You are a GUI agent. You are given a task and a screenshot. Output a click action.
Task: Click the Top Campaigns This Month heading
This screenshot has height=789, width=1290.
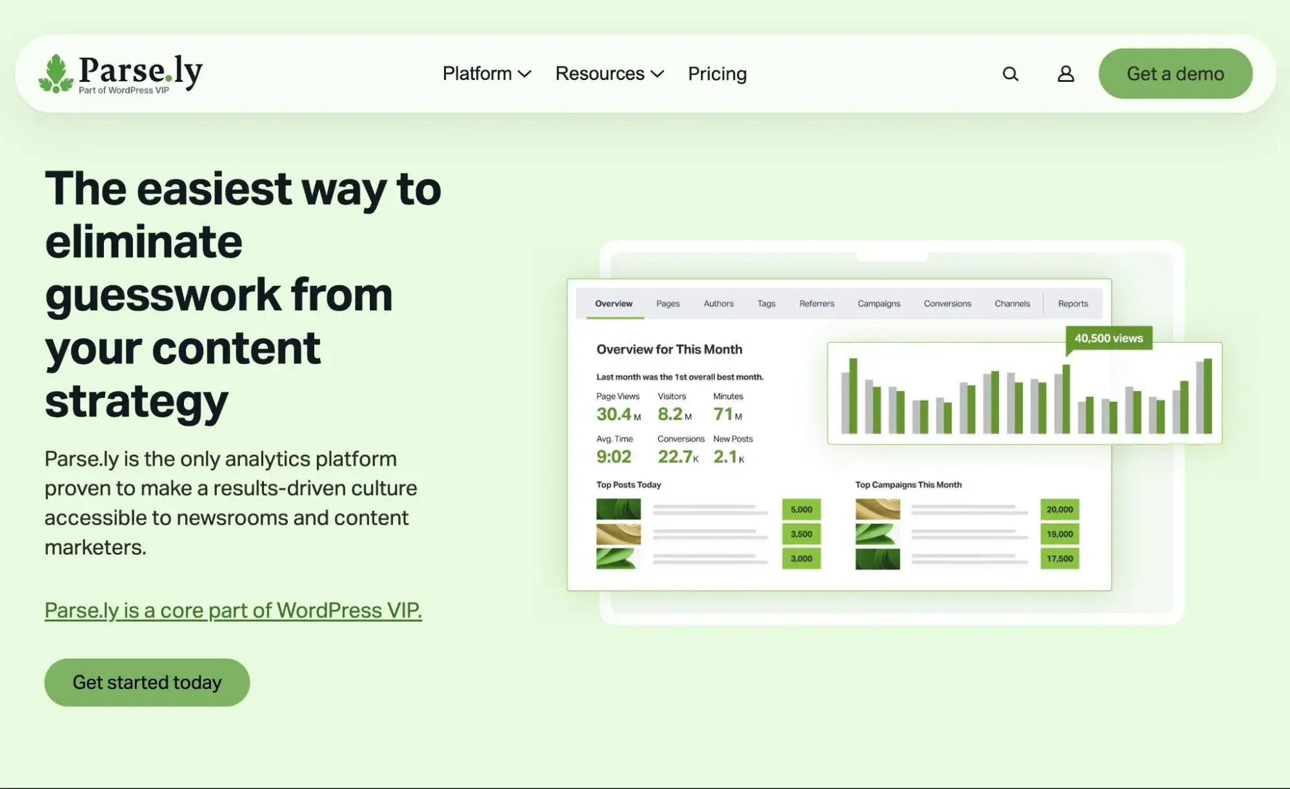pyautogui.click(x=908, y=484)
